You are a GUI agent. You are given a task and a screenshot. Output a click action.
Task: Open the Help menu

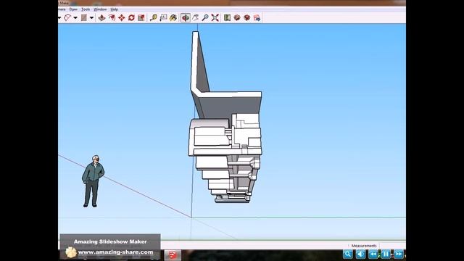coord(115,9)
